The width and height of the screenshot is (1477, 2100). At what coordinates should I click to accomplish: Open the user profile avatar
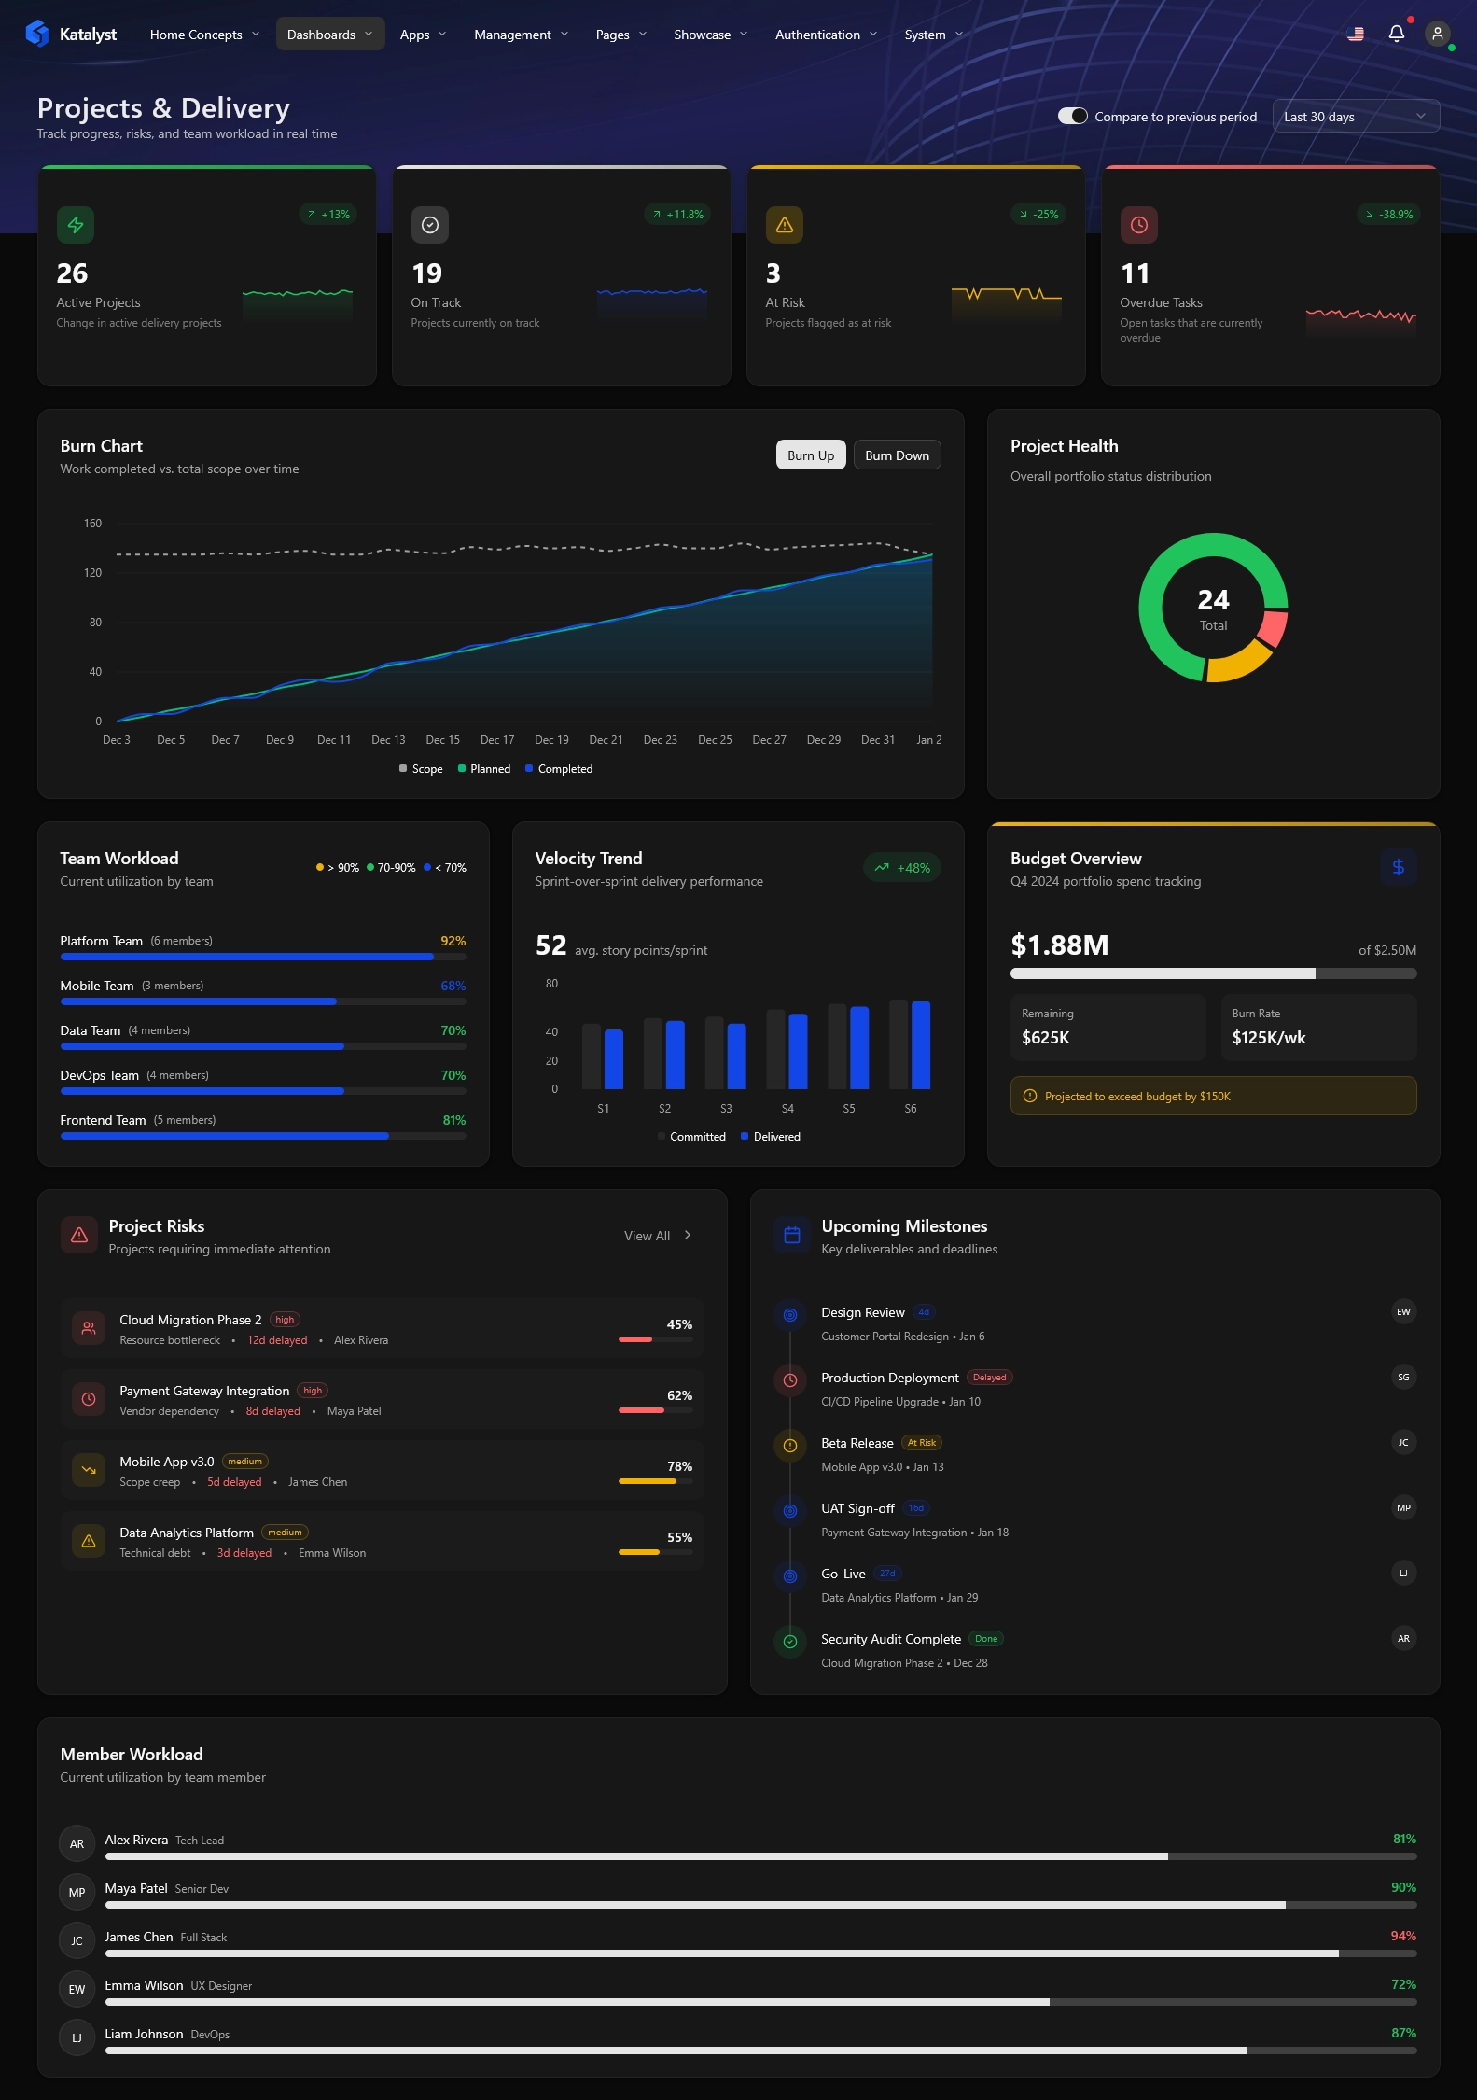coord(1437,34)
